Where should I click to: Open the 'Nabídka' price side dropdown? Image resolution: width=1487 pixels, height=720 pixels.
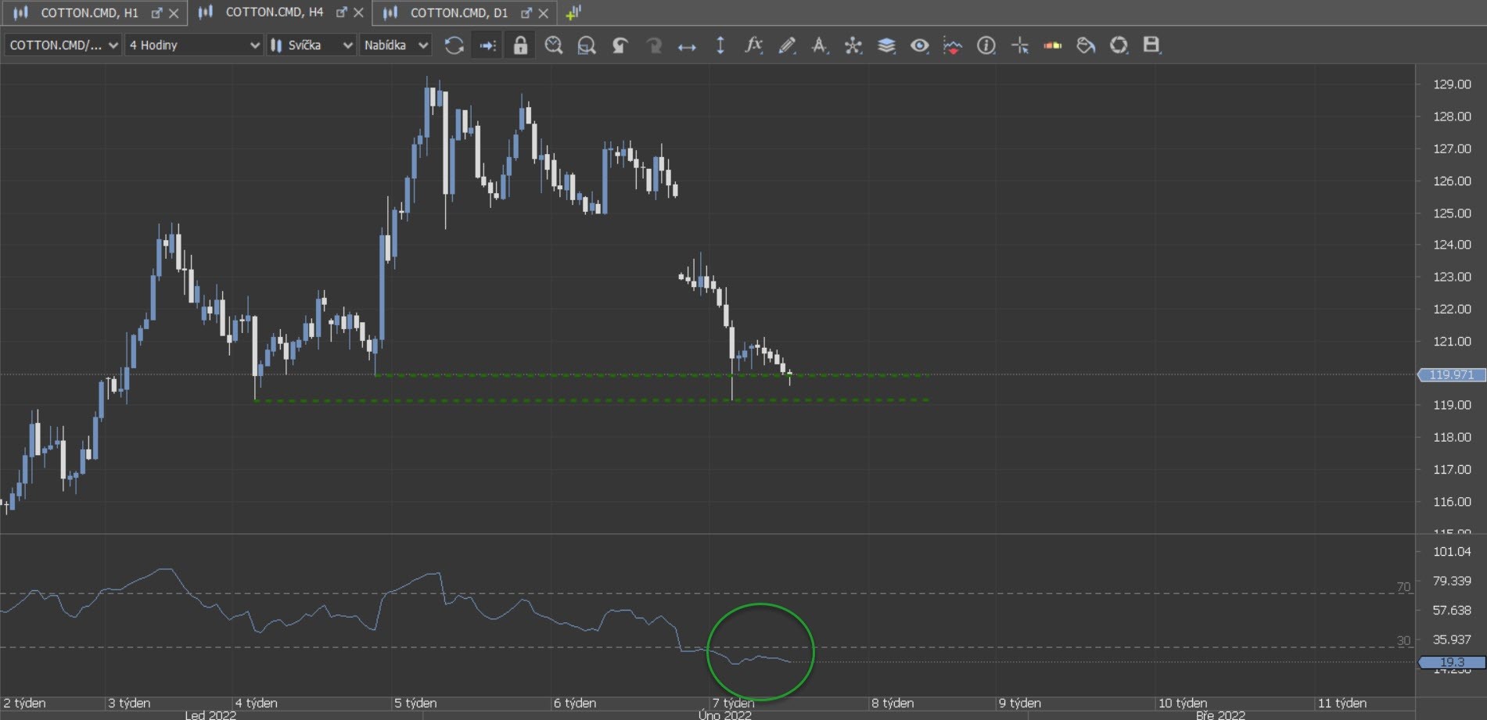[x=396, y=45]
